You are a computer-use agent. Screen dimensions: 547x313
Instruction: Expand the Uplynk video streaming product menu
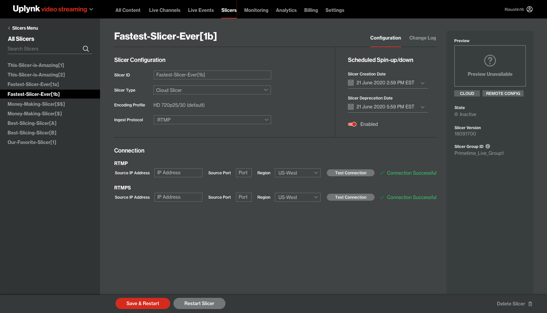click(x=91, y=9)
